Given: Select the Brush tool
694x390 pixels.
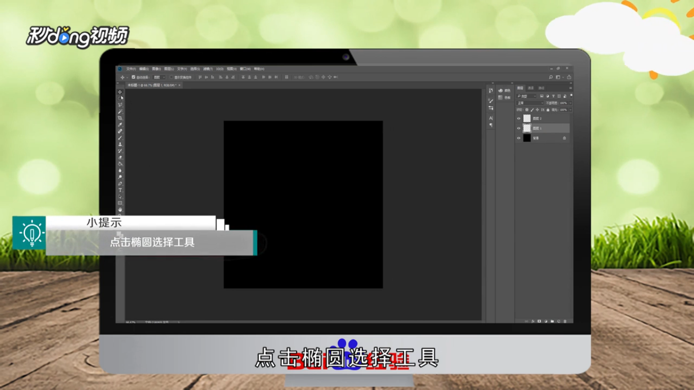Looking at the screenshot, I should tap(120, 138).
